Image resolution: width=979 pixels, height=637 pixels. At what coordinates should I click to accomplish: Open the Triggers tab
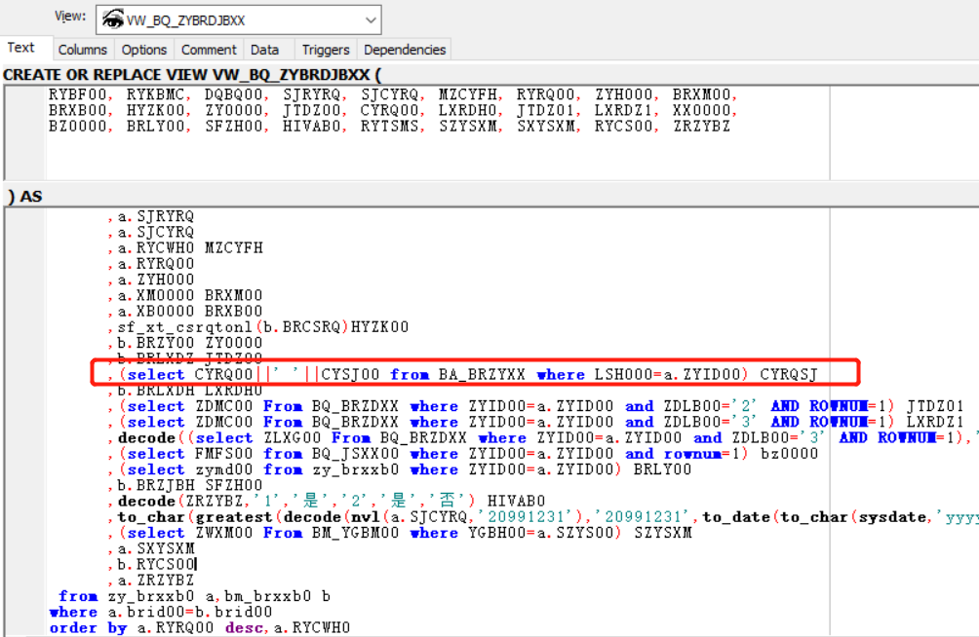326,50
